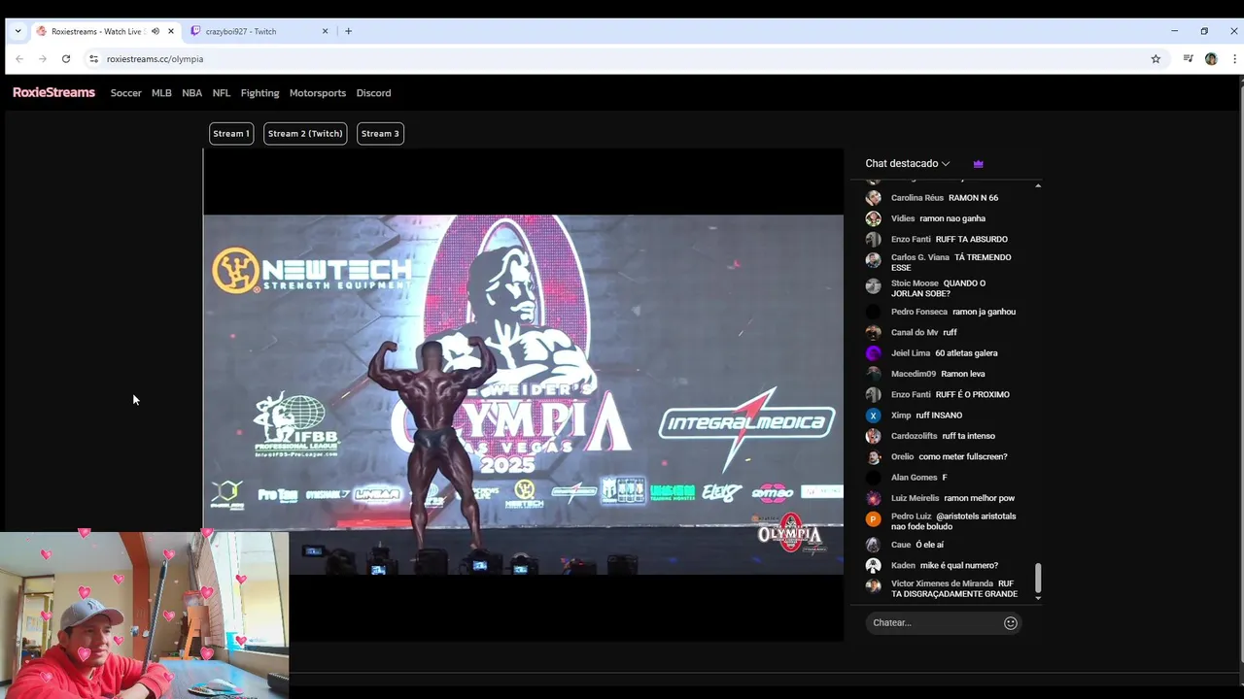Image resolution: width=1244 pixels, height=699 pixels.
Task: Click Canal do Mv chat avatar
Action: [873, 333]
